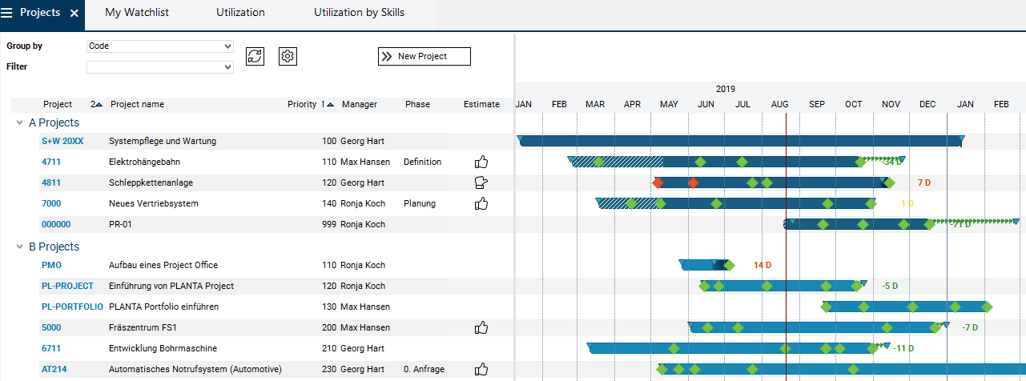
Task: Open project link S+W 20XX
Action: [62, 142]
